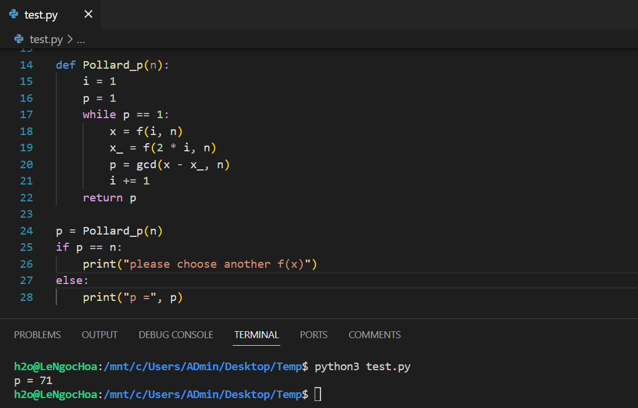The image size is (638, 408).
Task: Switch to the PROBLEMS panel tab
Action: [x=37, y=335]
